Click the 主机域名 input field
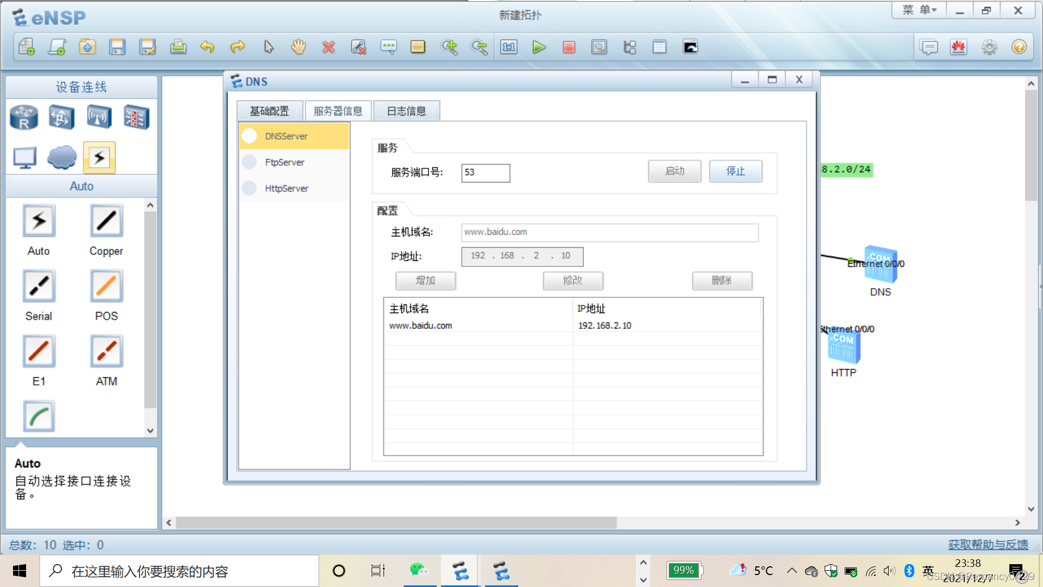 click(x=609, y=232)
